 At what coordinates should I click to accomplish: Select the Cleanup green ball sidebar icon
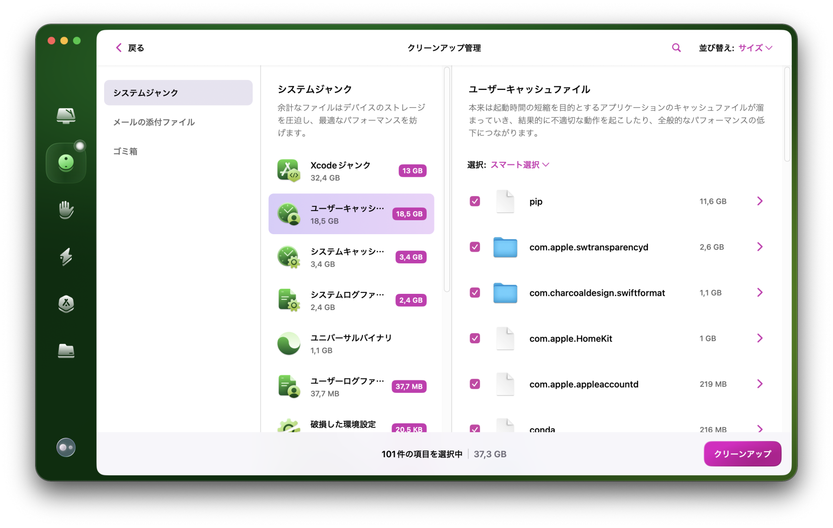pos(66,163)
